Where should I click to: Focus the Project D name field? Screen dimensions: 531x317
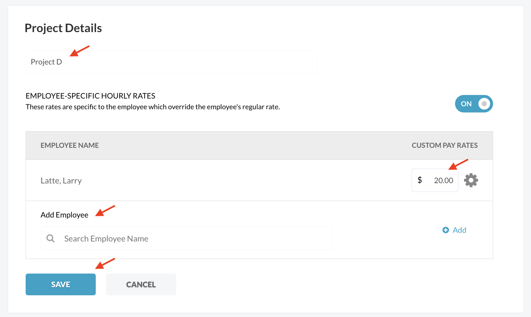(x=171, y=62)
